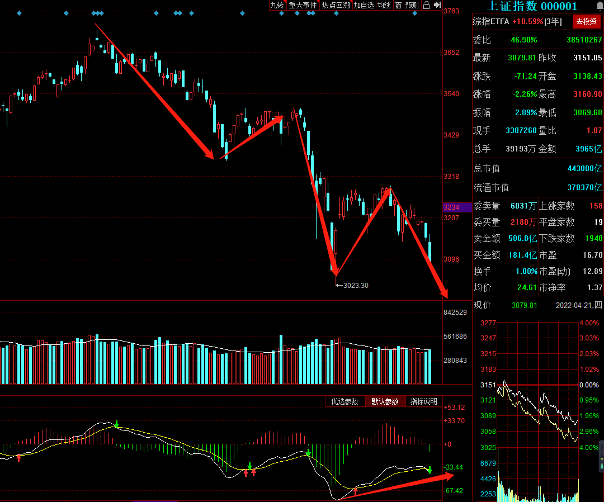Click the bell alert icon
Viewport: 604px width, 502px height.
tap(600, 6)
